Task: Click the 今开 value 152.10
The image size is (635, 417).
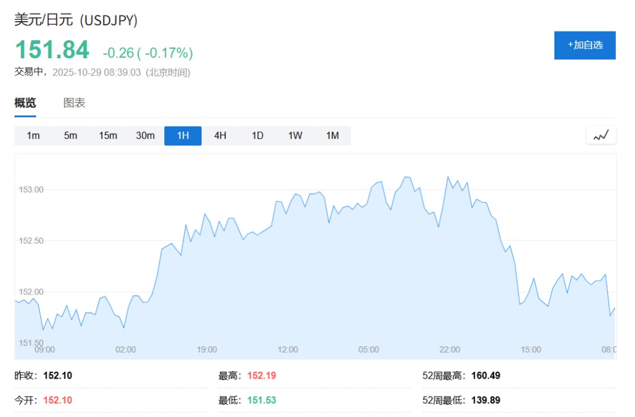Action: pyautogui.click(x=58, y=400)
